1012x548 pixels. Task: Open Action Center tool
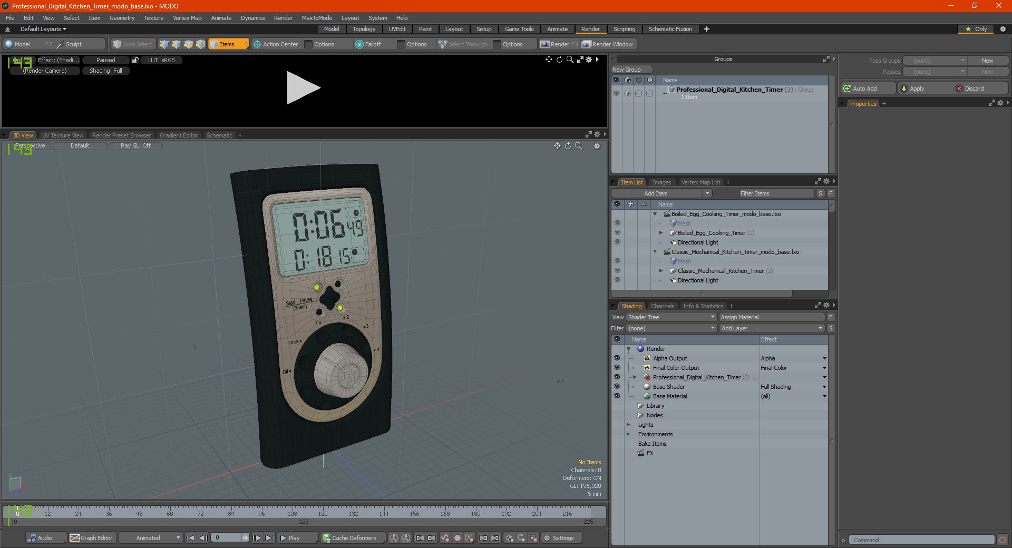point(276,44)
